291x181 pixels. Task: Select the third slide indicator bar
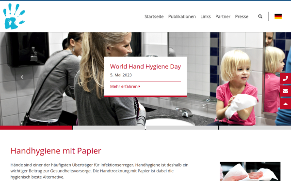182,127
